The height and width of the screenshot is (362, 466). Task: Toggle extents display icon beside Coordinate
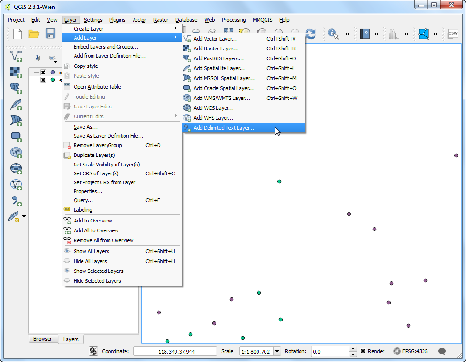click(x=93, y=351)
